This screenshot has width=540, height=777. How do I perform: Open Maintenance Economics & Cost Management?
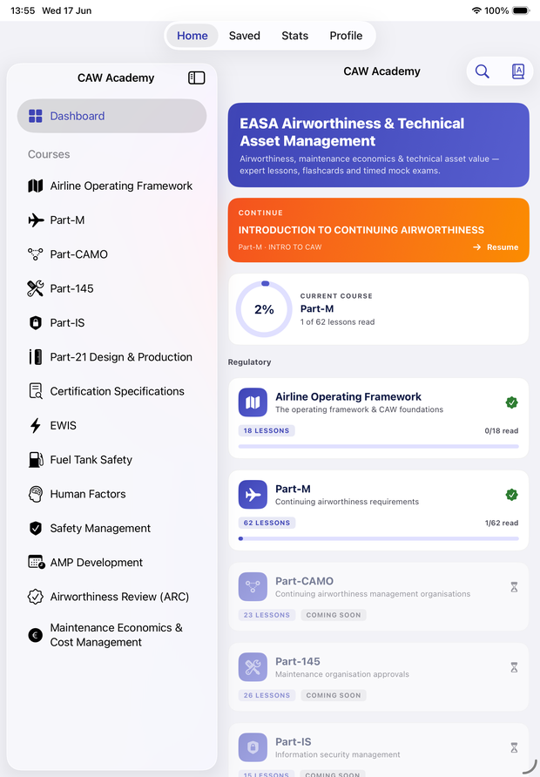[112, 635]
